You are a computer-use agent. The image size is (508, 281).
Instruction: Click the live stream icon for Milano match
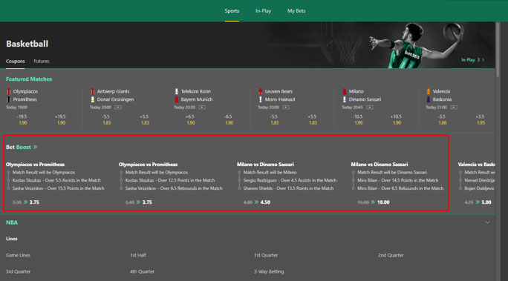tap(370, 107)
